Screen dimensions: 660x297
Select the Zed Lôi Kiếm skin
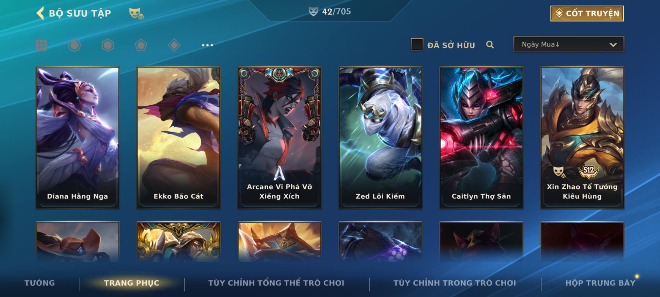coord(380,138)
